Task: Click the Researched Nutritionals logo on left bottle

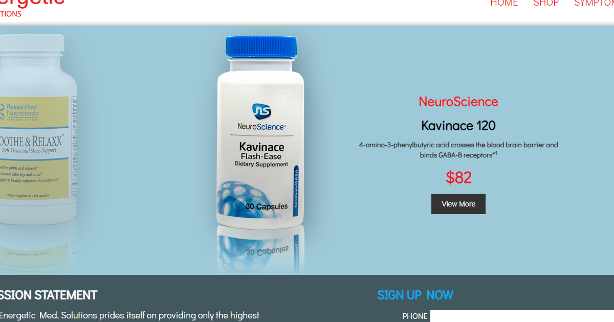Action: pos(18,110)
